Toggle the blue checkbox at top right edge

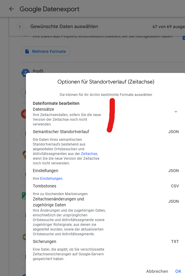(x=184, y=38)
